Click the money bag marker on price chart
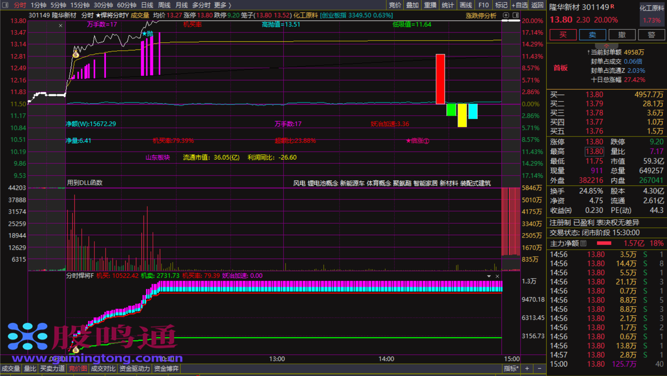667x376 pixels. 76,54
